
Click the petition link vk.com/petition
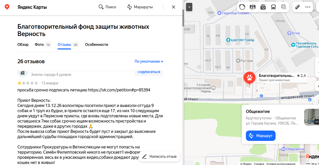[x=119, y=90]
